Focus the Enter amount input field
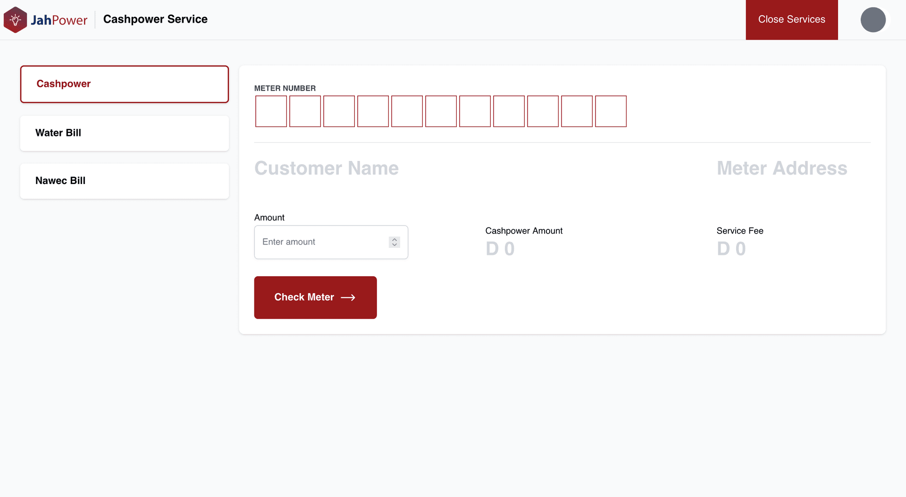Screen dimensions: 906x497 coord(321,242)
